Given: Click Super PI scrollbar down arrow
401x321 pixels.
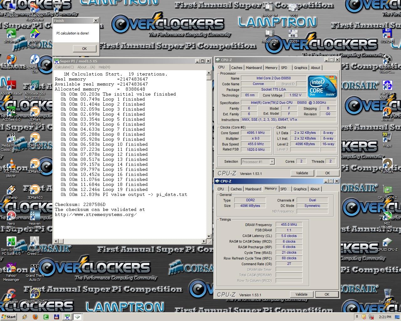Looking at the screenshot, I should [209, 236].
